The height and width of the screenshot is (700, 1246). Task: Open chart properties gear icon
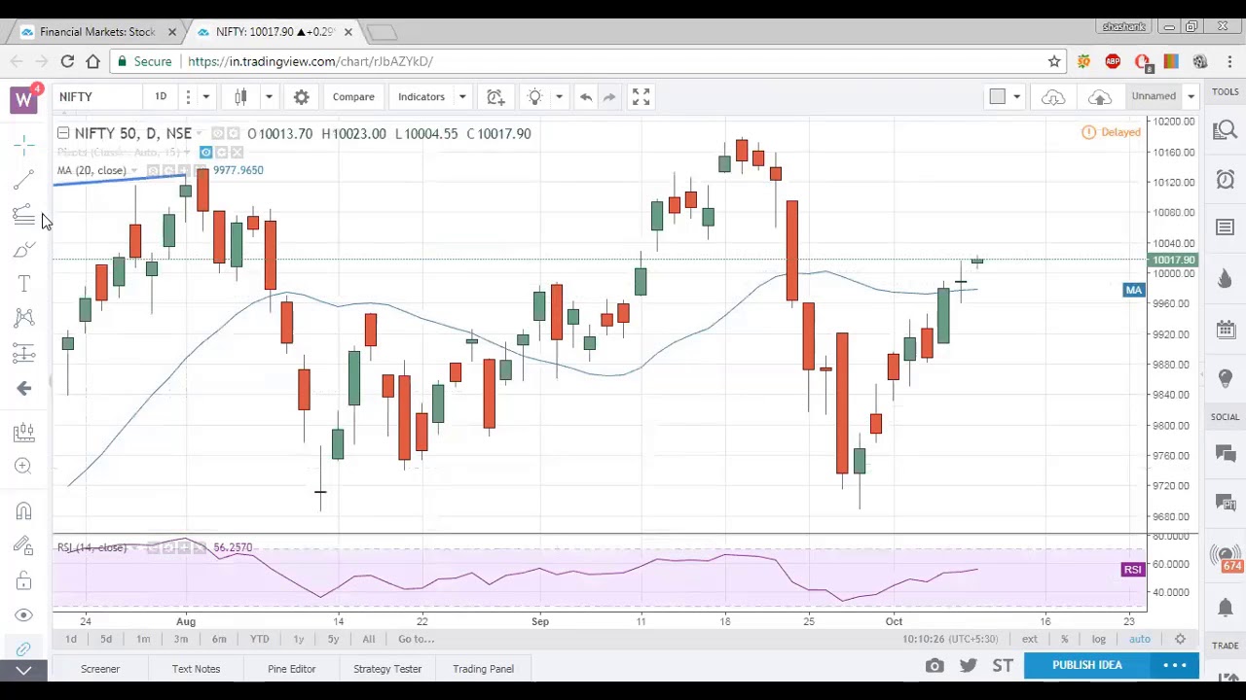(x=302, y=96)
